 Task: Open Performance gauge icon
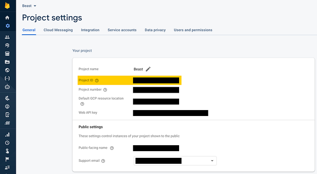7,107
